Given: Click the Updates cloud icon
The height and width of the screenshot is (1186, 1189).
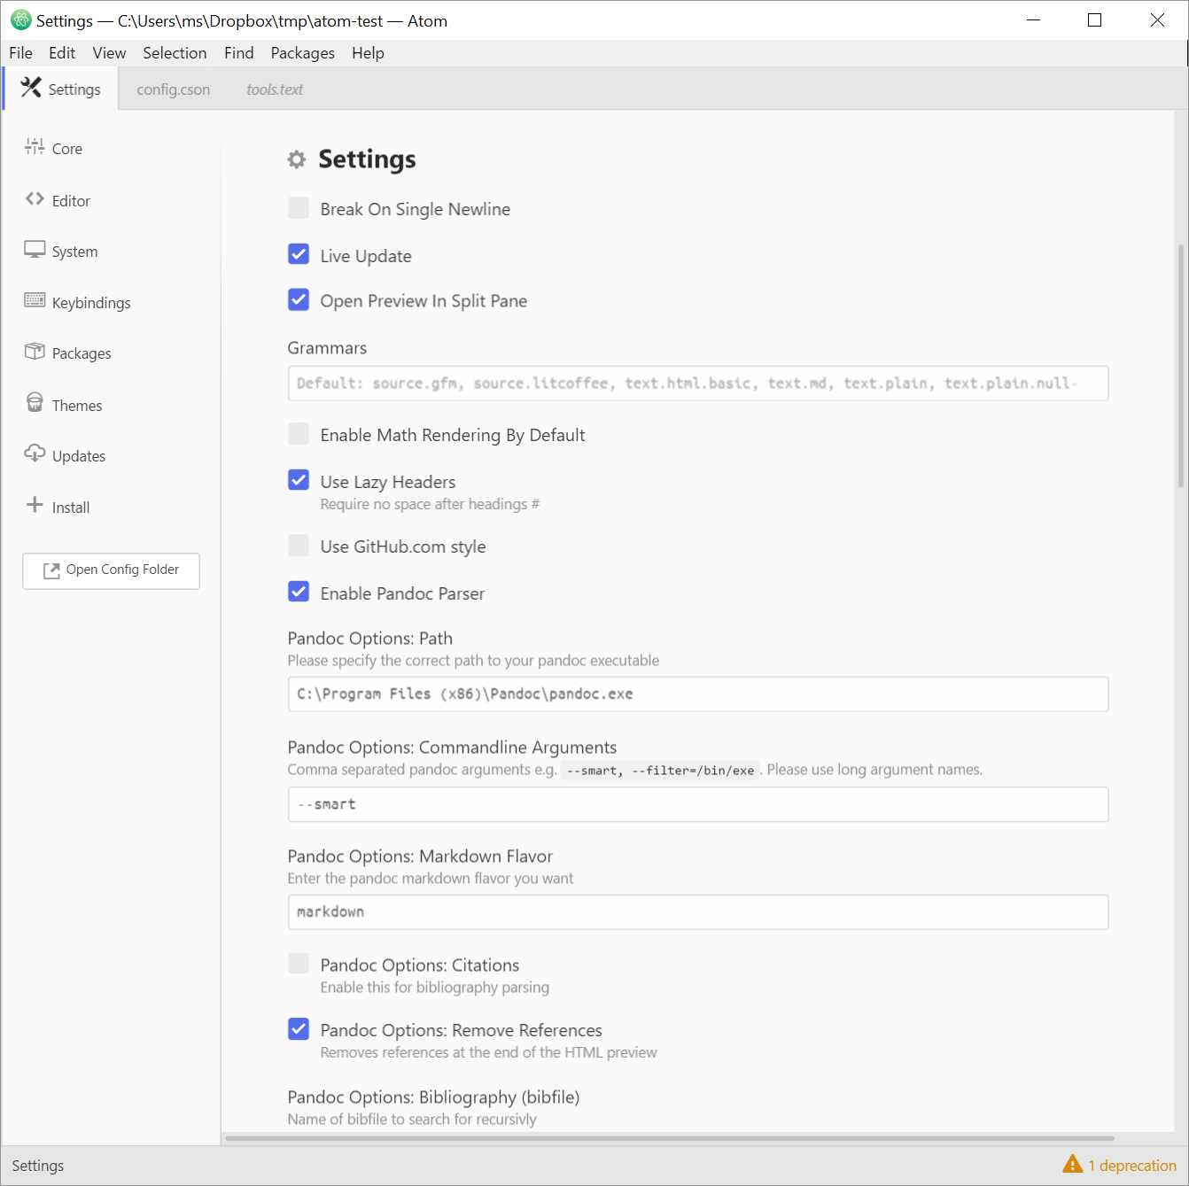Looking at the screenshot, I should pos(35,455).
